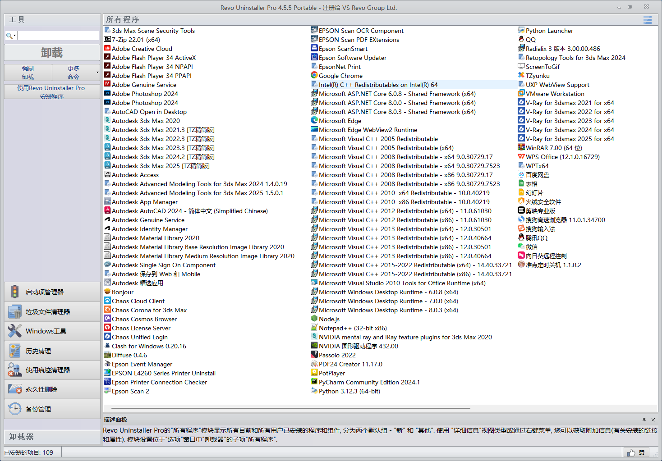Click the Autodesk AutoCAD 2024 icon
Image resolution: width=662 pixels, height=461 pixels.
[x=107, y=210]
